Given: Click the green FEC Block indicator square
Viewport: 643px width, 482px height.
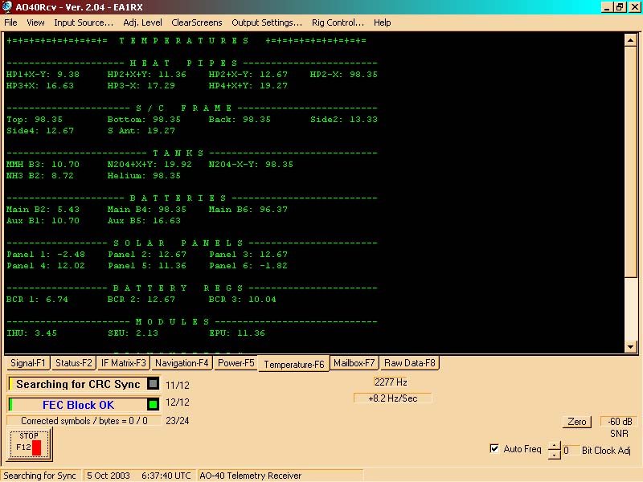Looking at the screenshot, I should point(153,405).
